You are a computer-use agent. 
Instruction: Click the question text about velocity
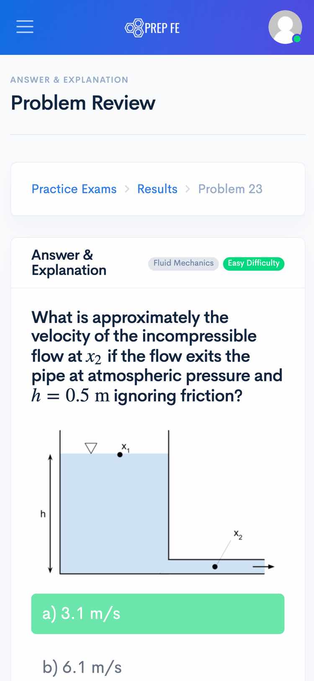click(157, 356)
